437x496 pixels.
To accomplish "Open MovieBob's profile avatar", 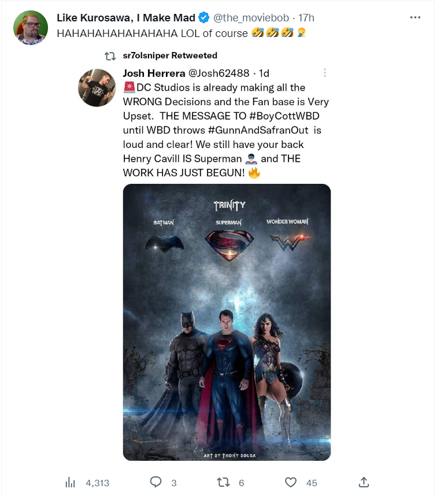I will [31, 28].
